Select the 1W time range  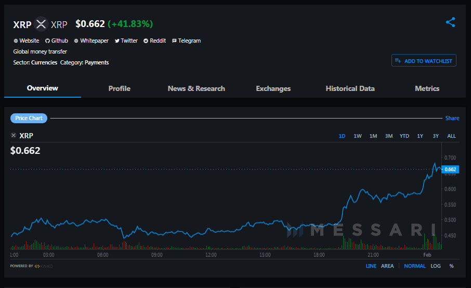pos(358,136)
